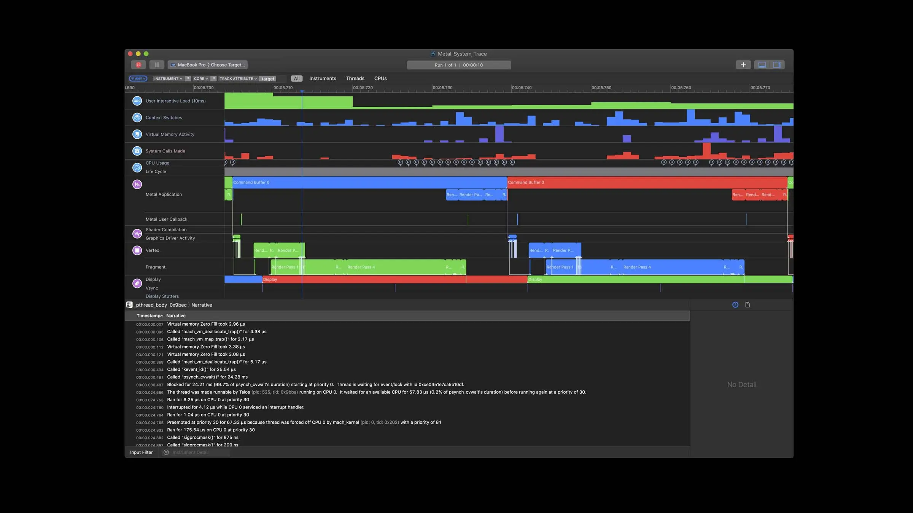This screenshot has width=913, height=513.
Task: Select the CPU Usage instrument icon
Action: pos(137,168)
